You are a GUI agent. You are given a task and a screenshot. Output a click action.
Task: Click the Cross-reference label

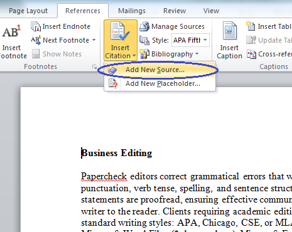click(275, 54)
